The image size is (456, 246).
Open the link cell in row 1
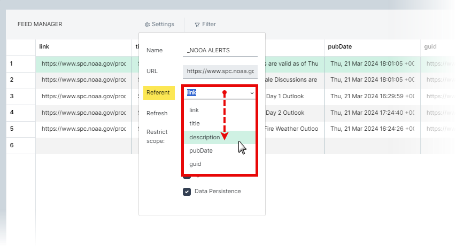point(84,64)
